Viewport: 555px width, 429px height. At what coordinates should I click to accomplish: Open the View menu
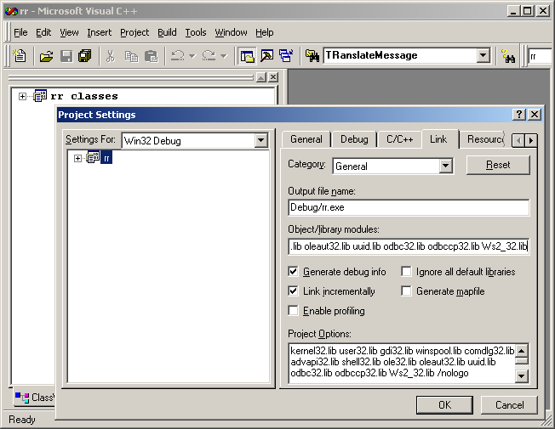69,32
